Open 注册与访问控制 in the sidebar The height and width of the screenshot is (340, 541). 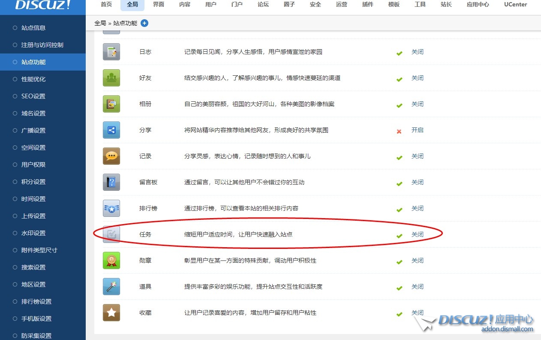pyautogui.click(x=42, y=45)
